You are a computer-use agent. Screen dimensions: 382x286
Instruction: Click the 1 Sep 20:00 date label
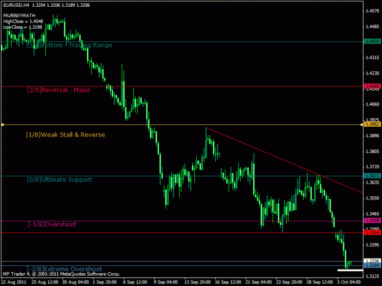(x=105, y=282)
